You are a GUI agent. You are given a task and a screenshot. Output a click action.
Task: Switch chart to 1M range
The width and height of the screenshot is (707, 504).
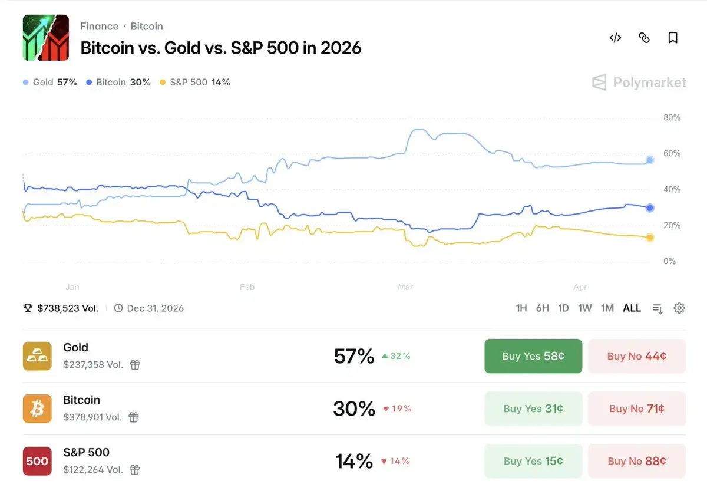click(x=607, y=308)
